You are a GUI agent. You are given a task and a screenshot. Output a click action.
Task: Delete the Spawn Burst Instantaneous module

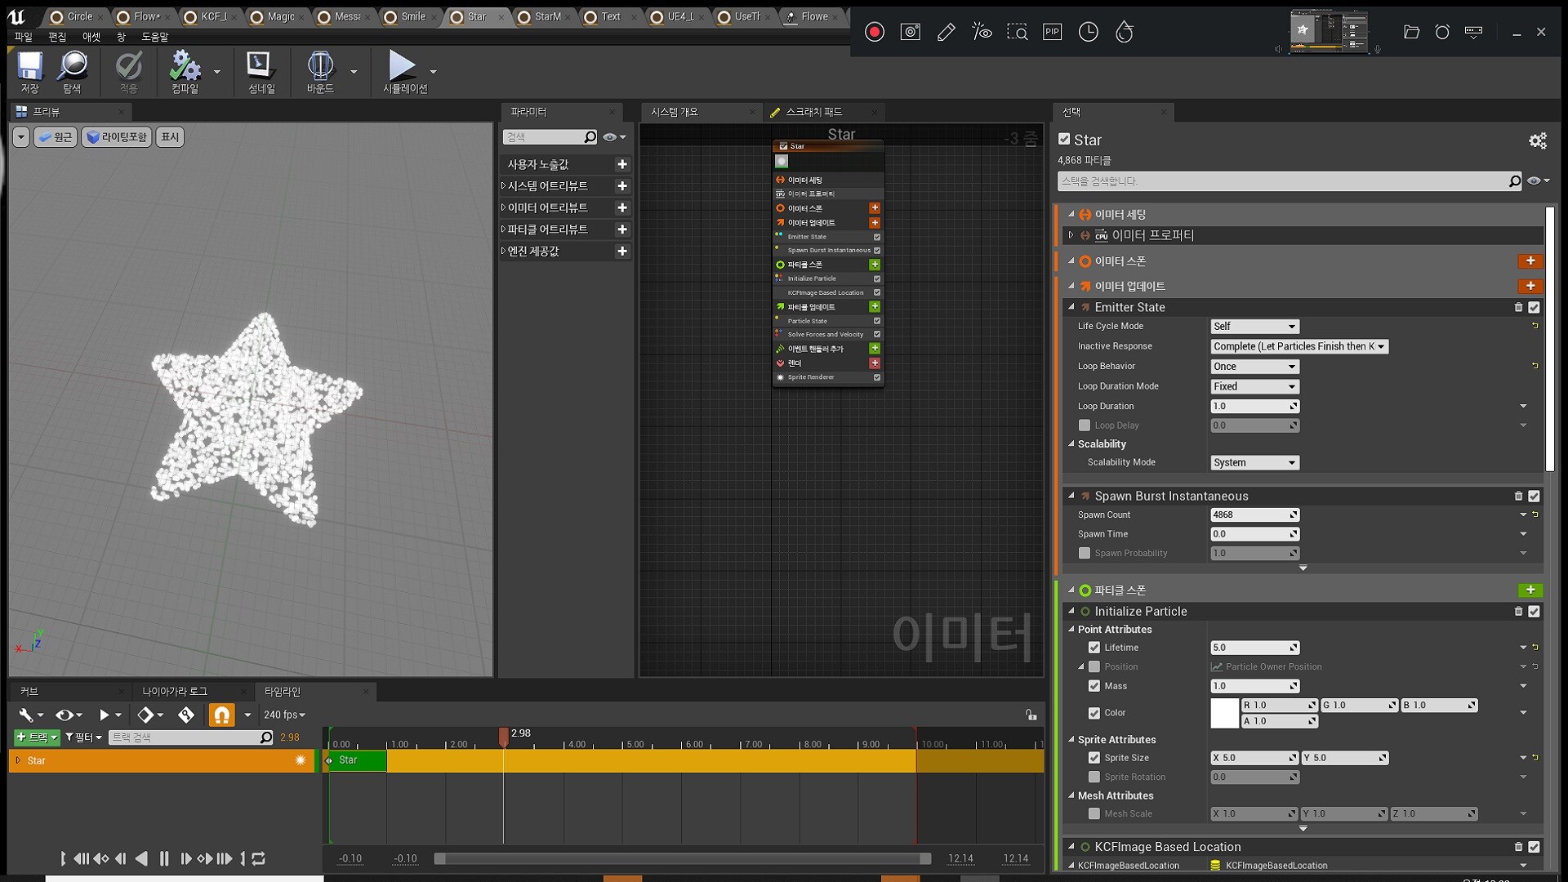[x=1518, y=497]
